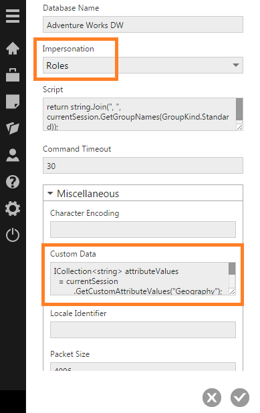Confirm with the checkmark button
The image size is (260, 413).
[240, 398]
